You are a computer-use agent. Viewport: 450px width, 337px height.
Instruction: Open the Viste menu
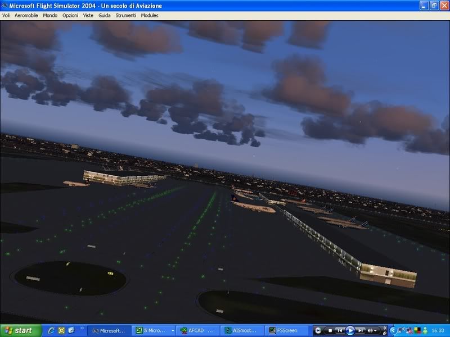[x=88, y=16]
